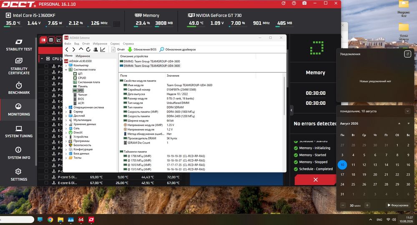This screenshot has width=417, height=225.
Task: Open Справка menu in AIDA64
Action: tap(128, 44)
